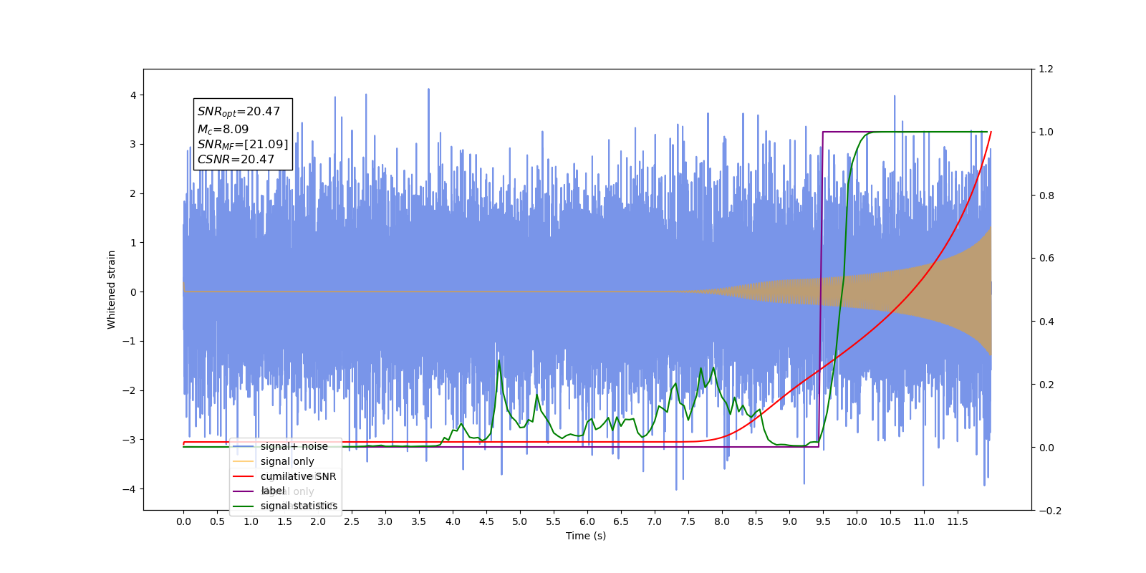The height and width of the screenshot is (573, 1146).
Task: Click the 0.0 tick on time axis
Action: [183, 521]
